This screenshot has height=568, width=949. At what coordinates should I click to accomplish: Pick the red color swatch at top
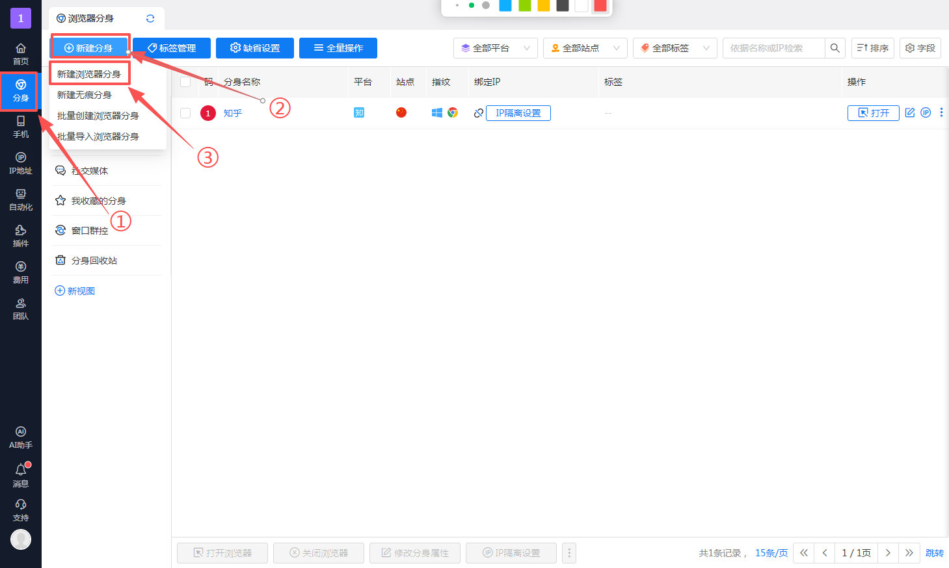pyautogui.click(x=600, y=6)
